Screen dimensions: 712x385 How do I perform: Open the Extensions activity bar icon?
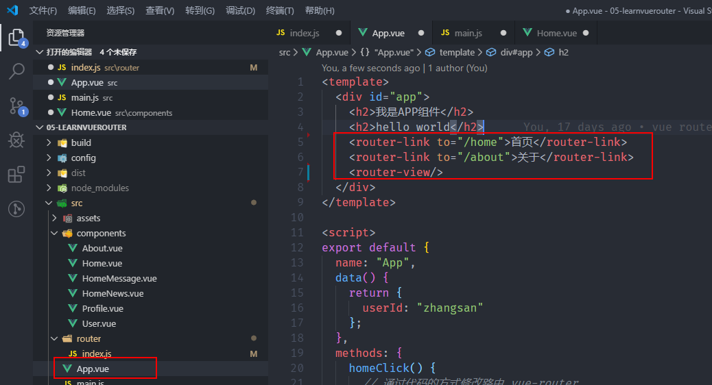click(x=16, y=174)
